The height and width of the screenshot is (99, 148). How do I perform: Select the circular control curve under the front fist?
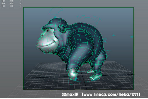click(72, 82)
